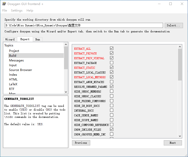Viewport: 188px width, 157px height.
Task: Enable the HIDE_UNDOC_MEMBERS checkbox
Action: coord(111,91)
